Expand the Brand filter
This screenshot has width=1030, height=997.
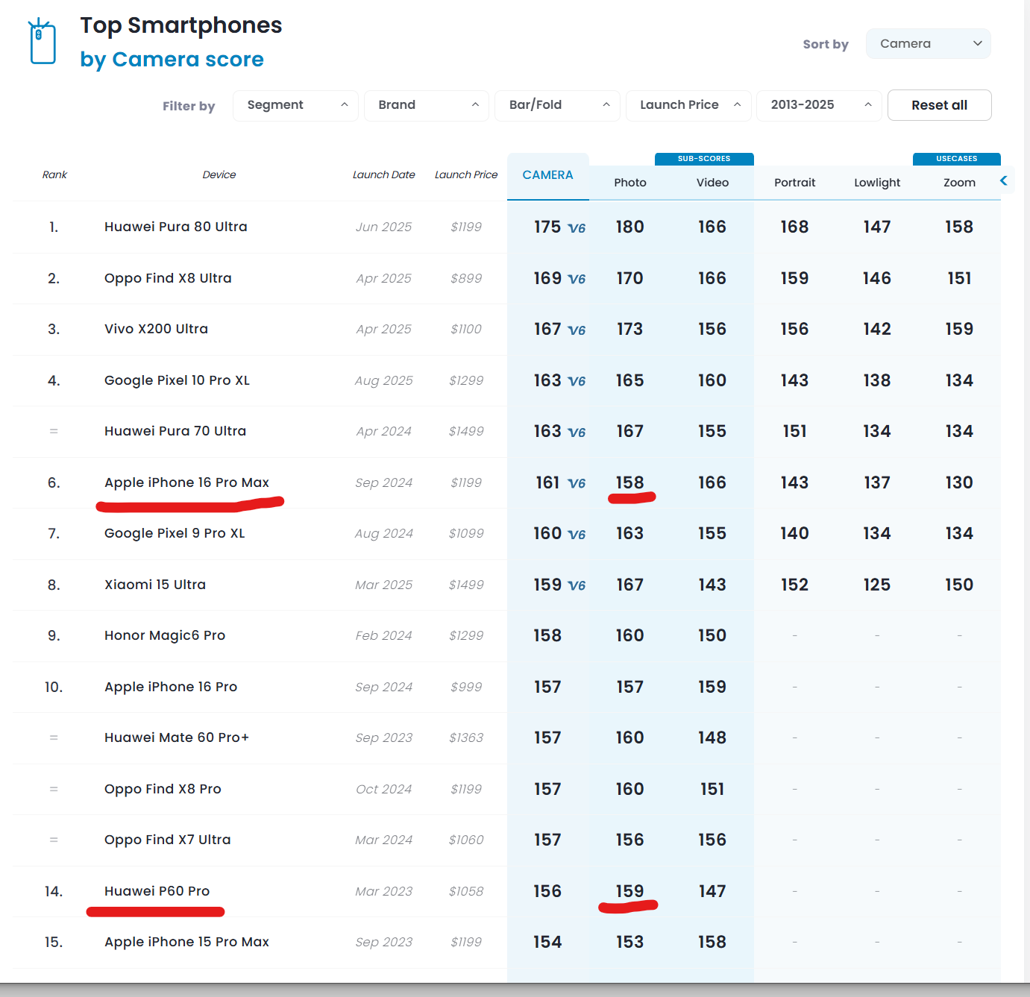(x=427, y=105)
